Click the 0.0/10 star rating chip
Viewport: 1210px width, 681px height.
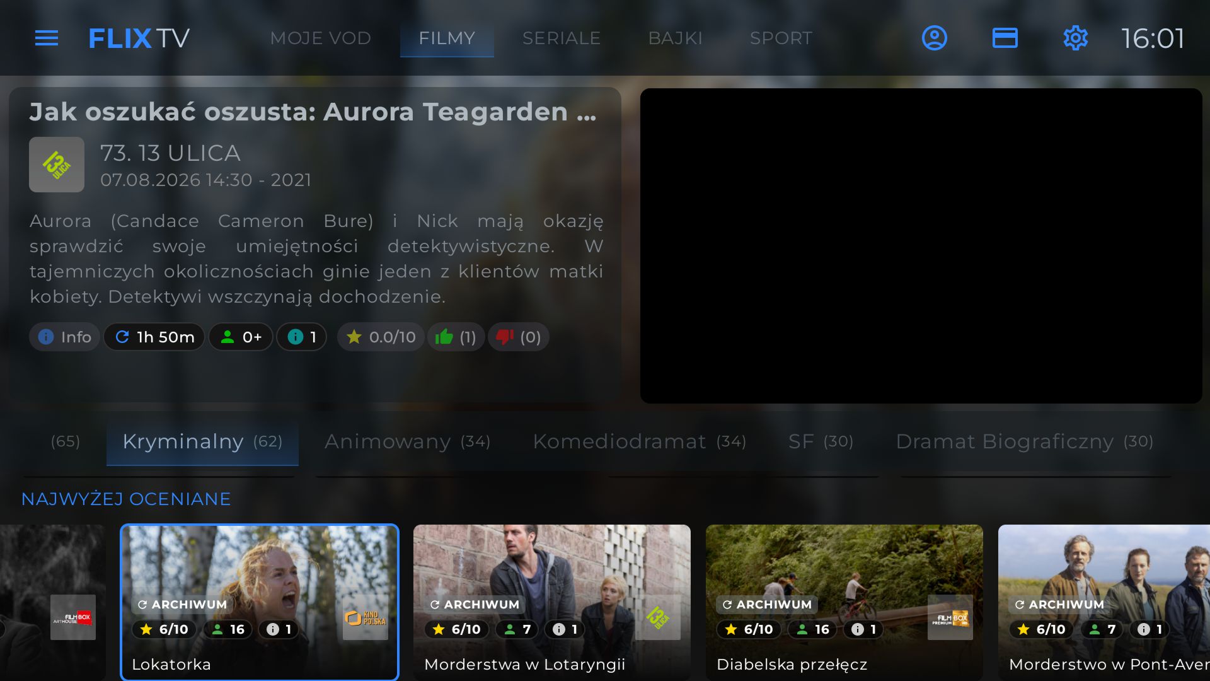[x=381, y=337]
